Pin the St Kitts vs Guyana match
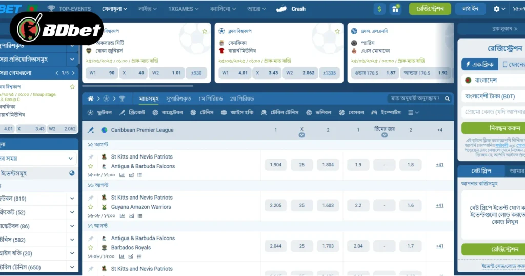Screen dimensions: 525x276 (x=90, y=198)
